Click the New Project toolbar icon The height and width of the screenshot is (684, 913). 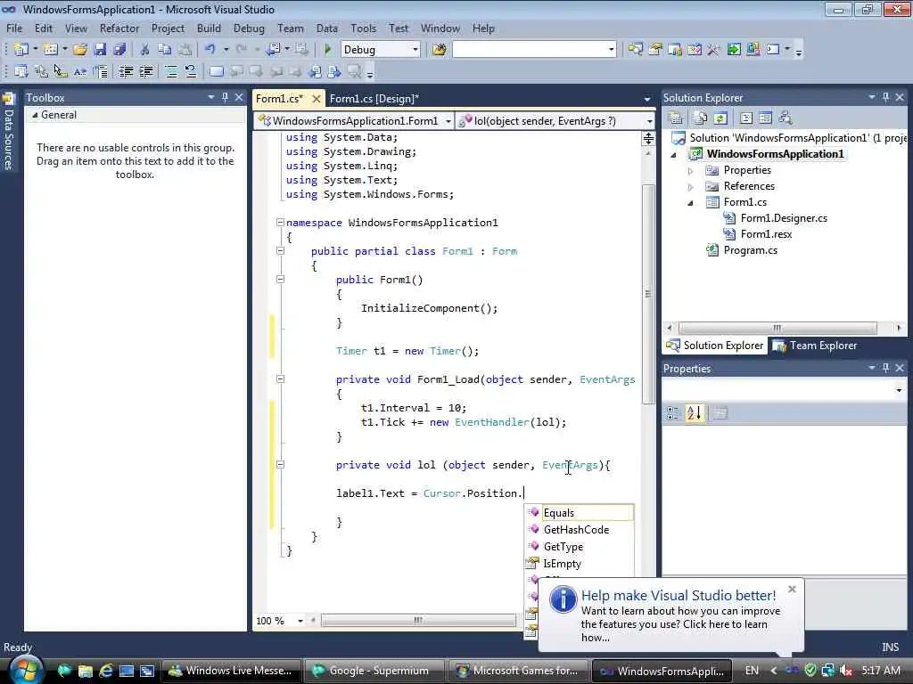coord(21,50)
